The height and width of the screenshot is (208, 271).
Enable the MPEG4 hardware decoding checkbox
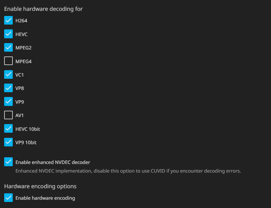tap(8, 61)
